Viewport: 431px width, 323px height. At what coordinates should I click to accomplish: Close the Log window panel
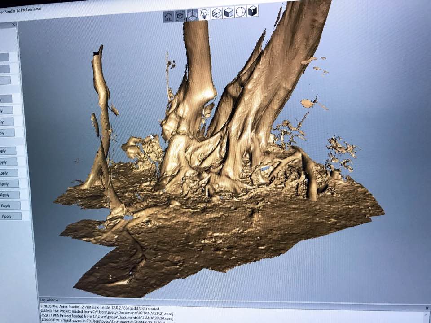tap(427, 308)
